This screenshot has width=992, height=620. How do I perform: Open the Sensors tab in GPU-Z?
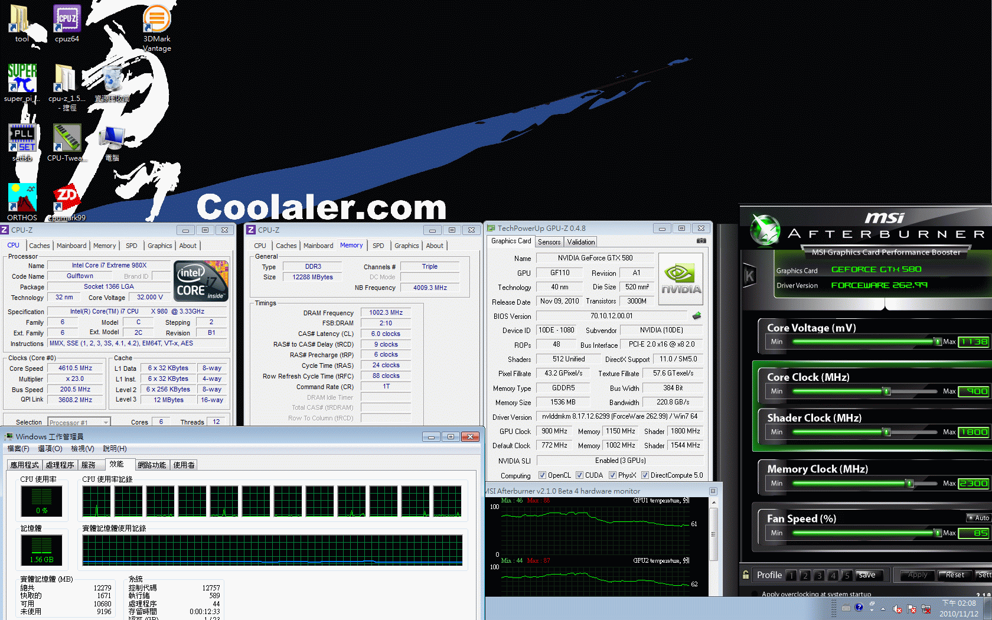(x=549, y=242)
